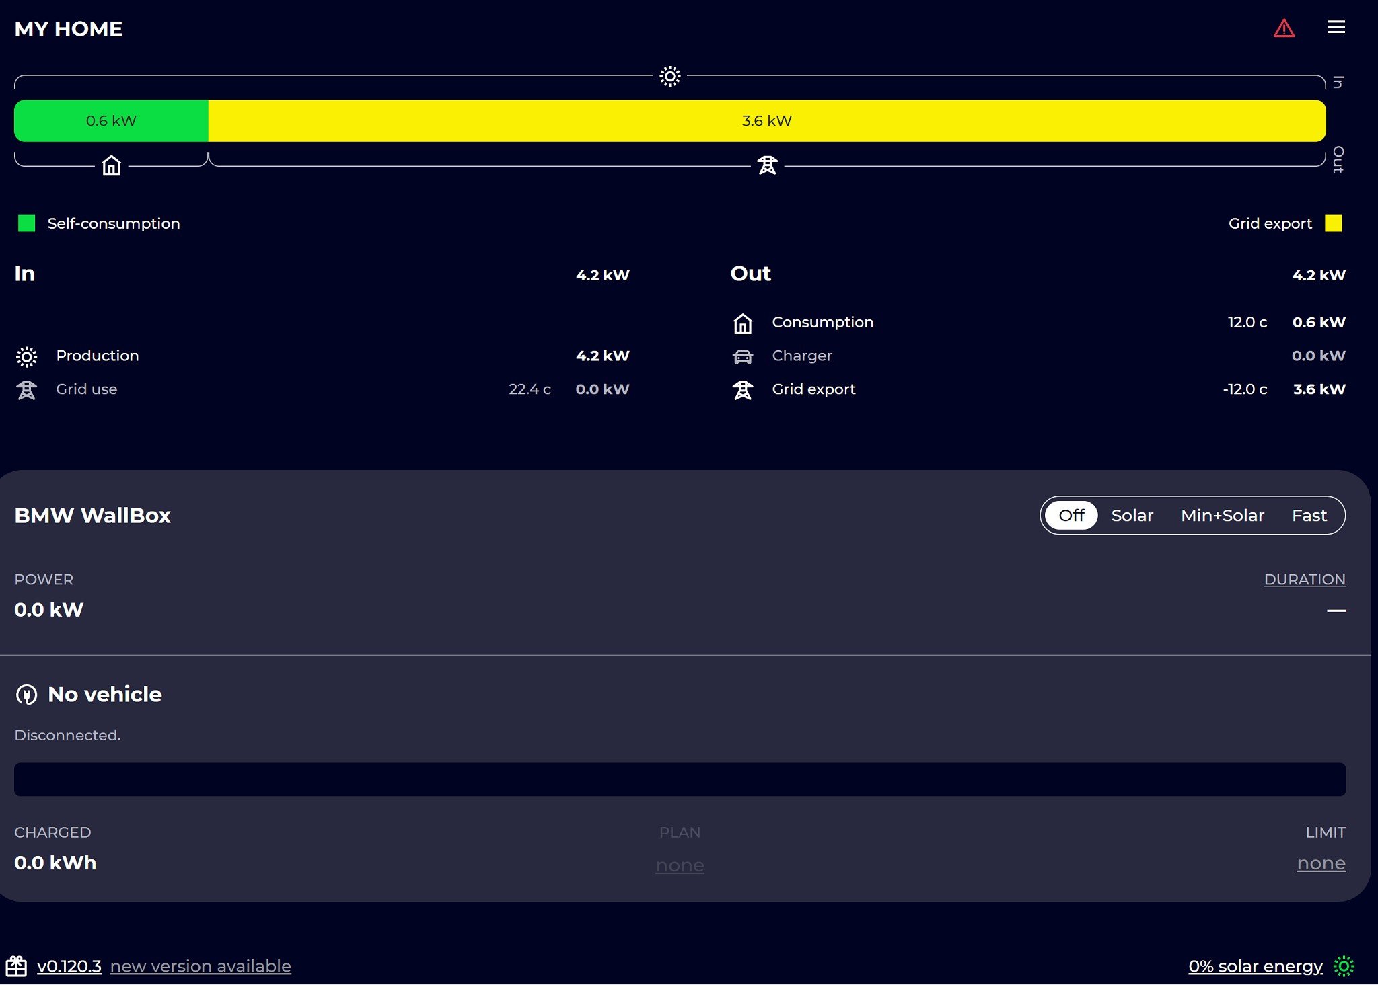Click the house icon below the green bar
The height and width of the screenshot is (985, 1378).
click(111, 165)
